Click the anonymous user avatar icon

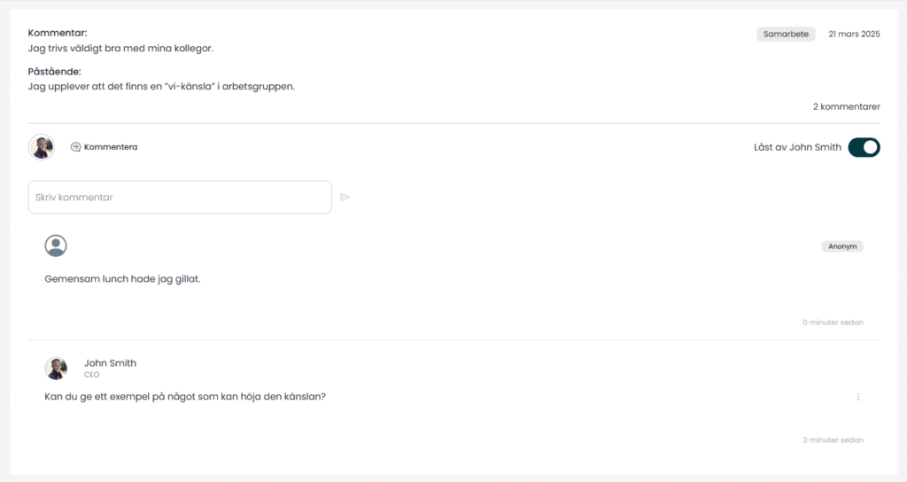(x=56, y=246)
